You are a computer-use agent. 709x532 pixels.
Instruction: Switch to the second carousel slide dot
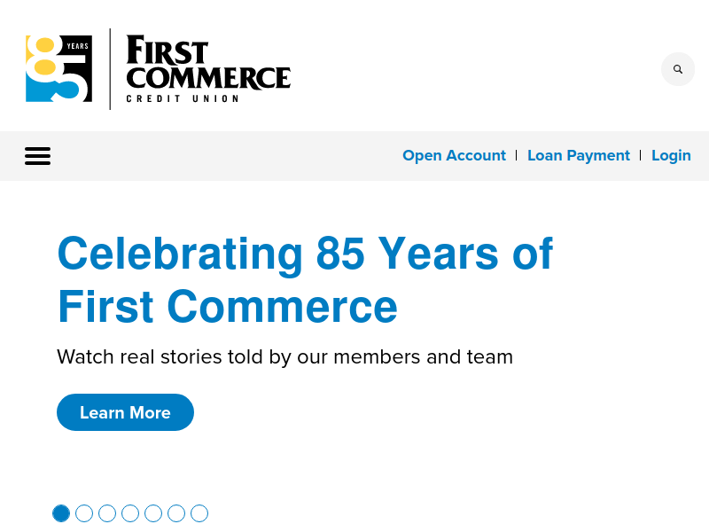tap(84, 513)
